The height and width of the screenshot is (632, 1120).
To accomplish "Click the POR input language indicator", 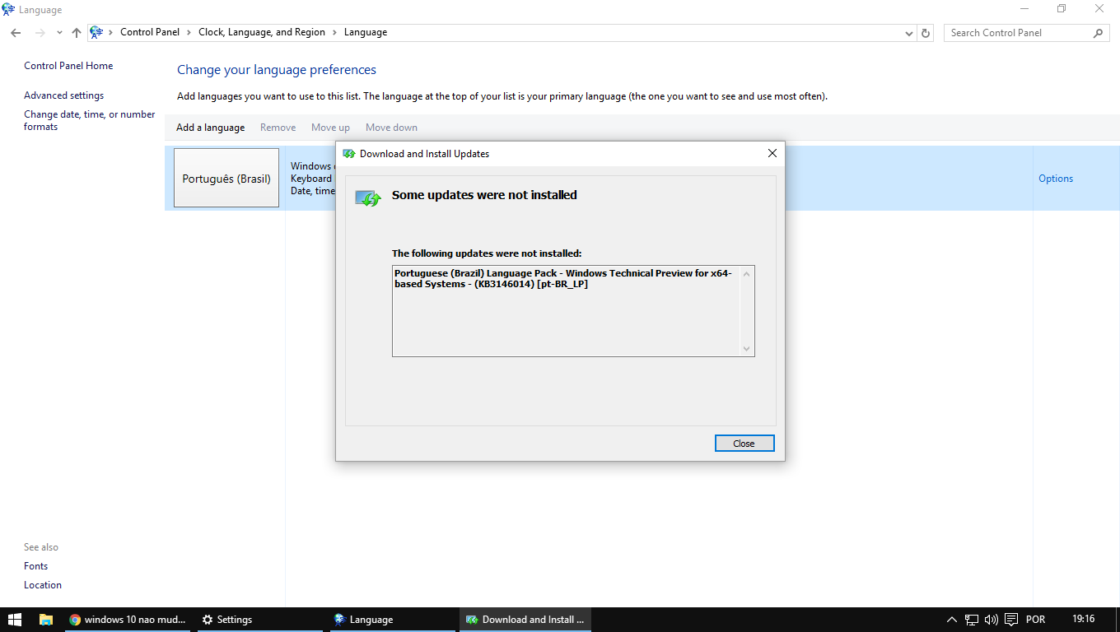I will (x=1036, y=620).
